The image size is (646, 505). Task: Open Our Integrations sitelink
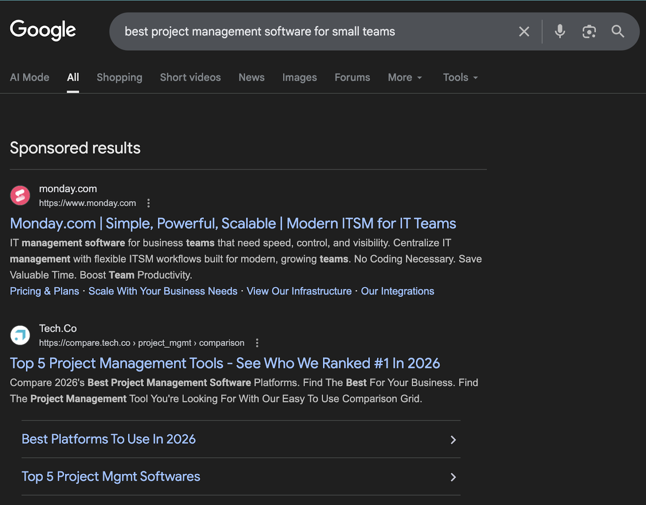(x=398, y=291)
